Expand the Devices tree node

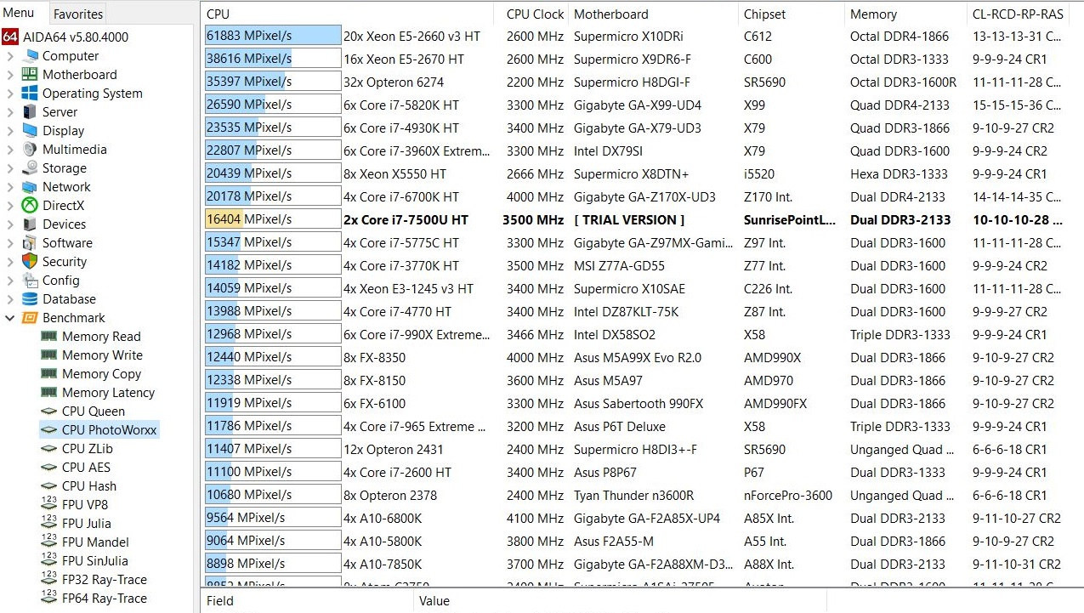10,224
